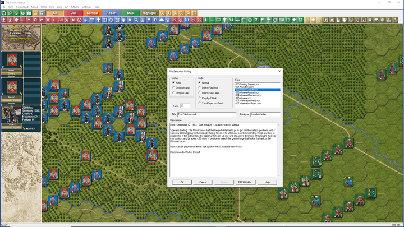Screen dimensions: 404x227
Task: Click OK in File Selection Dialog
Action: tap(182, 182)
